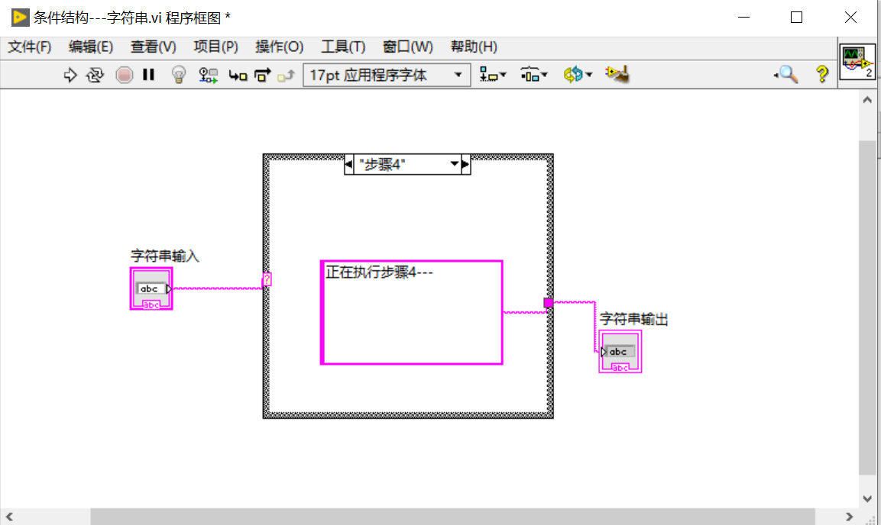Minimize the block diagram window
This screenshot has width=881, height=525.
tap(744, 18)
